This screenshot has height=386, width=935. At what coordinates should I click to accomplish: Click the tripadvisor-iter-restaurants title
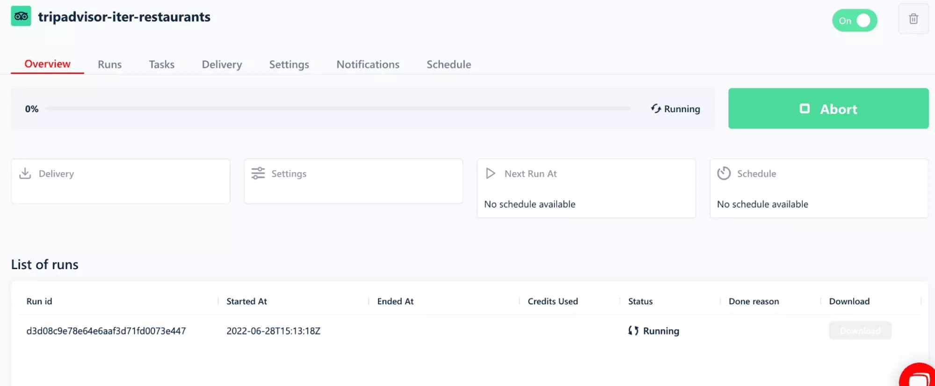click(x=124, y=17)
